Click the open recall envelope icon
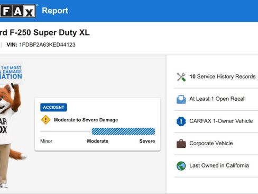 (x=181, y=99)
